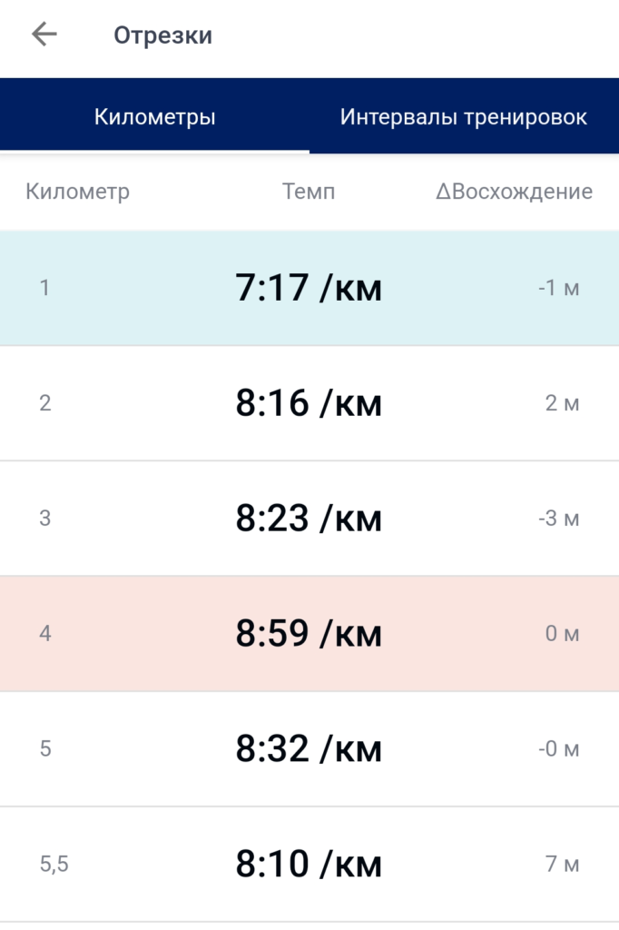The image size is (619, 930).
Task: Click the -1 м elevation value
Action: 558,288
